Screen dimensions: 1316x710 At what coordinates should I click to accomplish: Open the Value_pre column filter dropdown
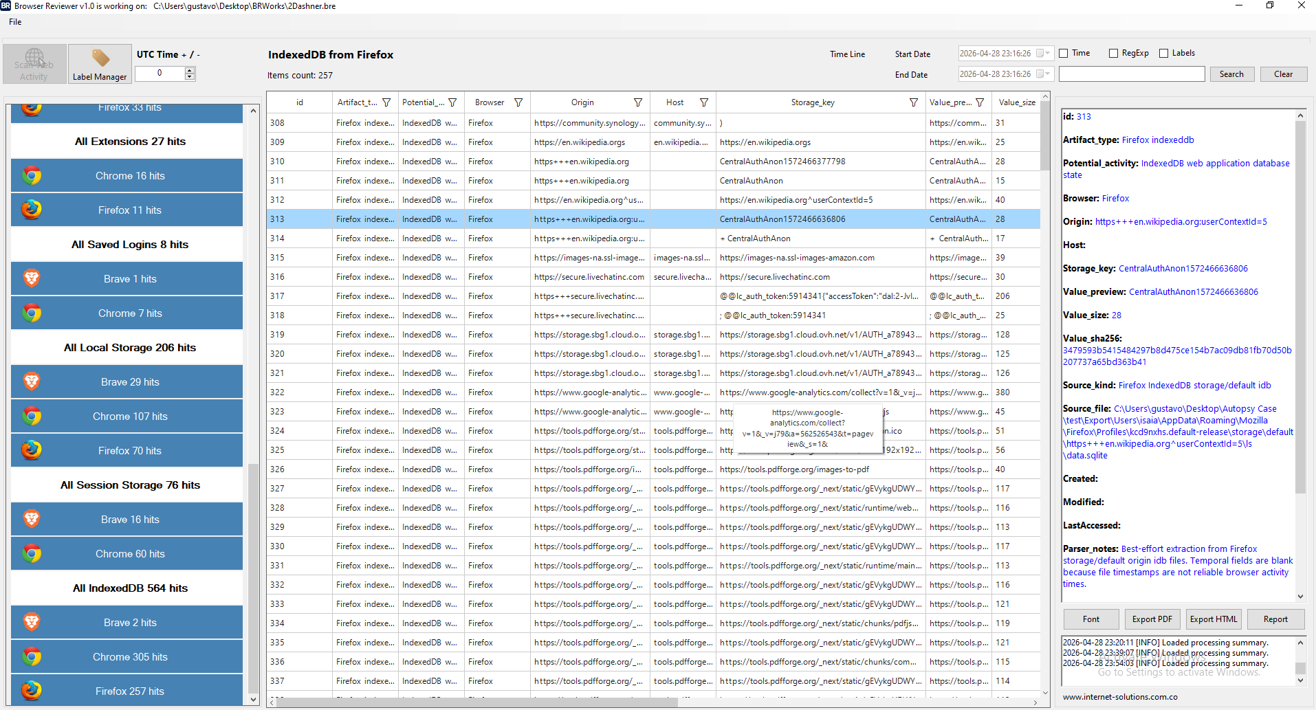(x=980, y=102)
